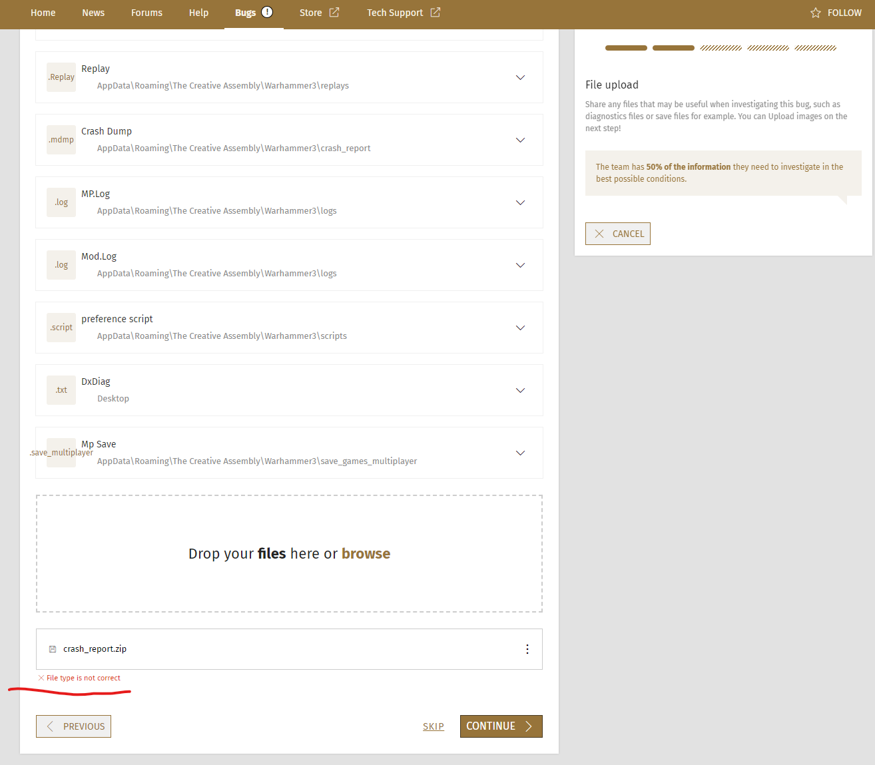Open the Forums tab
Screen dimensions: 875x765
pos(146,13)
